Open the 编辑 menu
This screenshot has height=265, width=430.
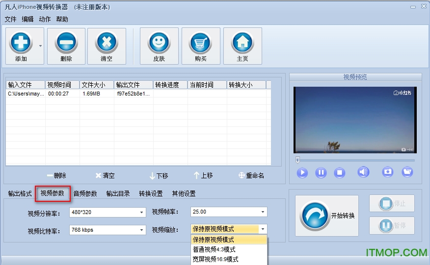click(27, 19)
